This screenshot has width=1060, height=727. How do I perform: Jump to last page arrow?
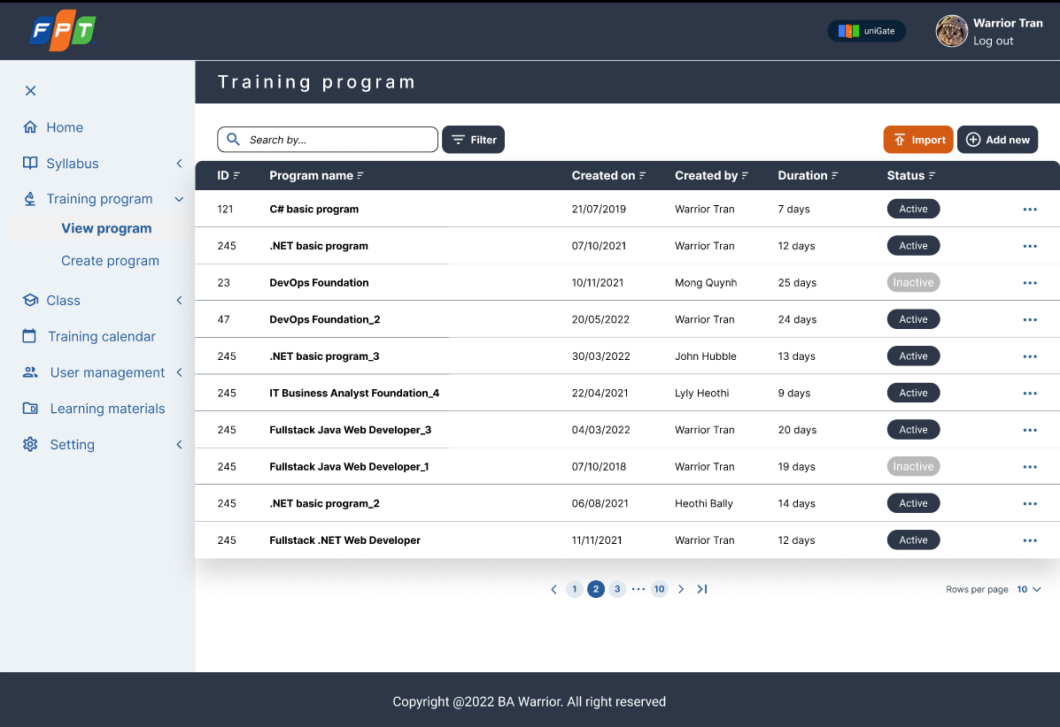pyautogui.click(x=702, y=589)
